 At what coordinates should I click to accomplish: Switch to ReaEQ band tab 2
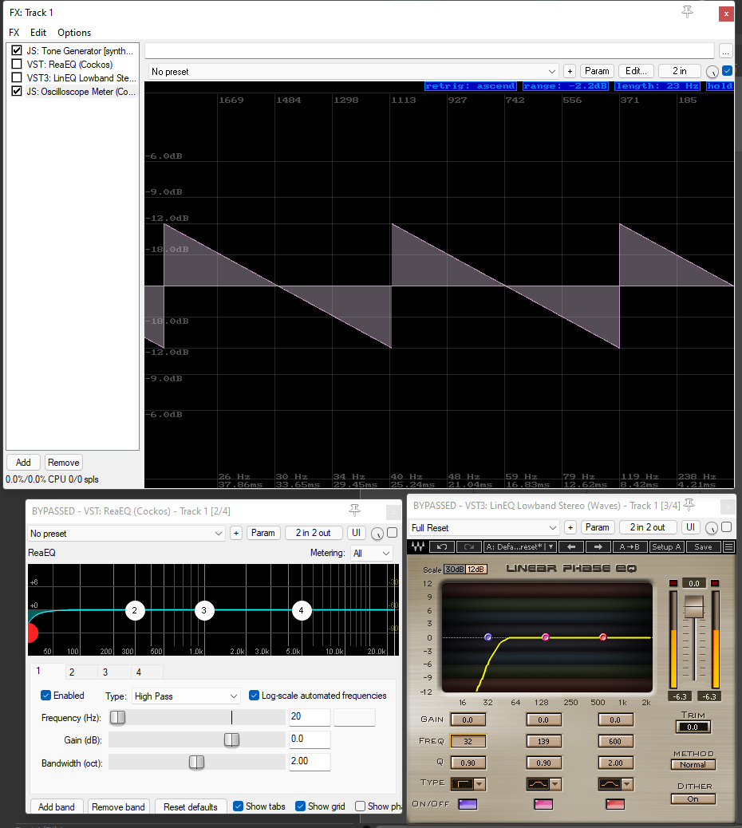point(72,672)
